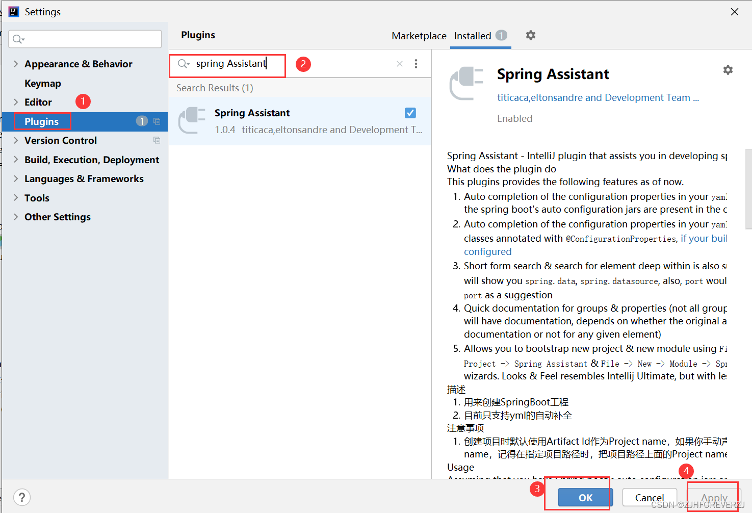Click the 'Enabled' status text

coord(514,118)
